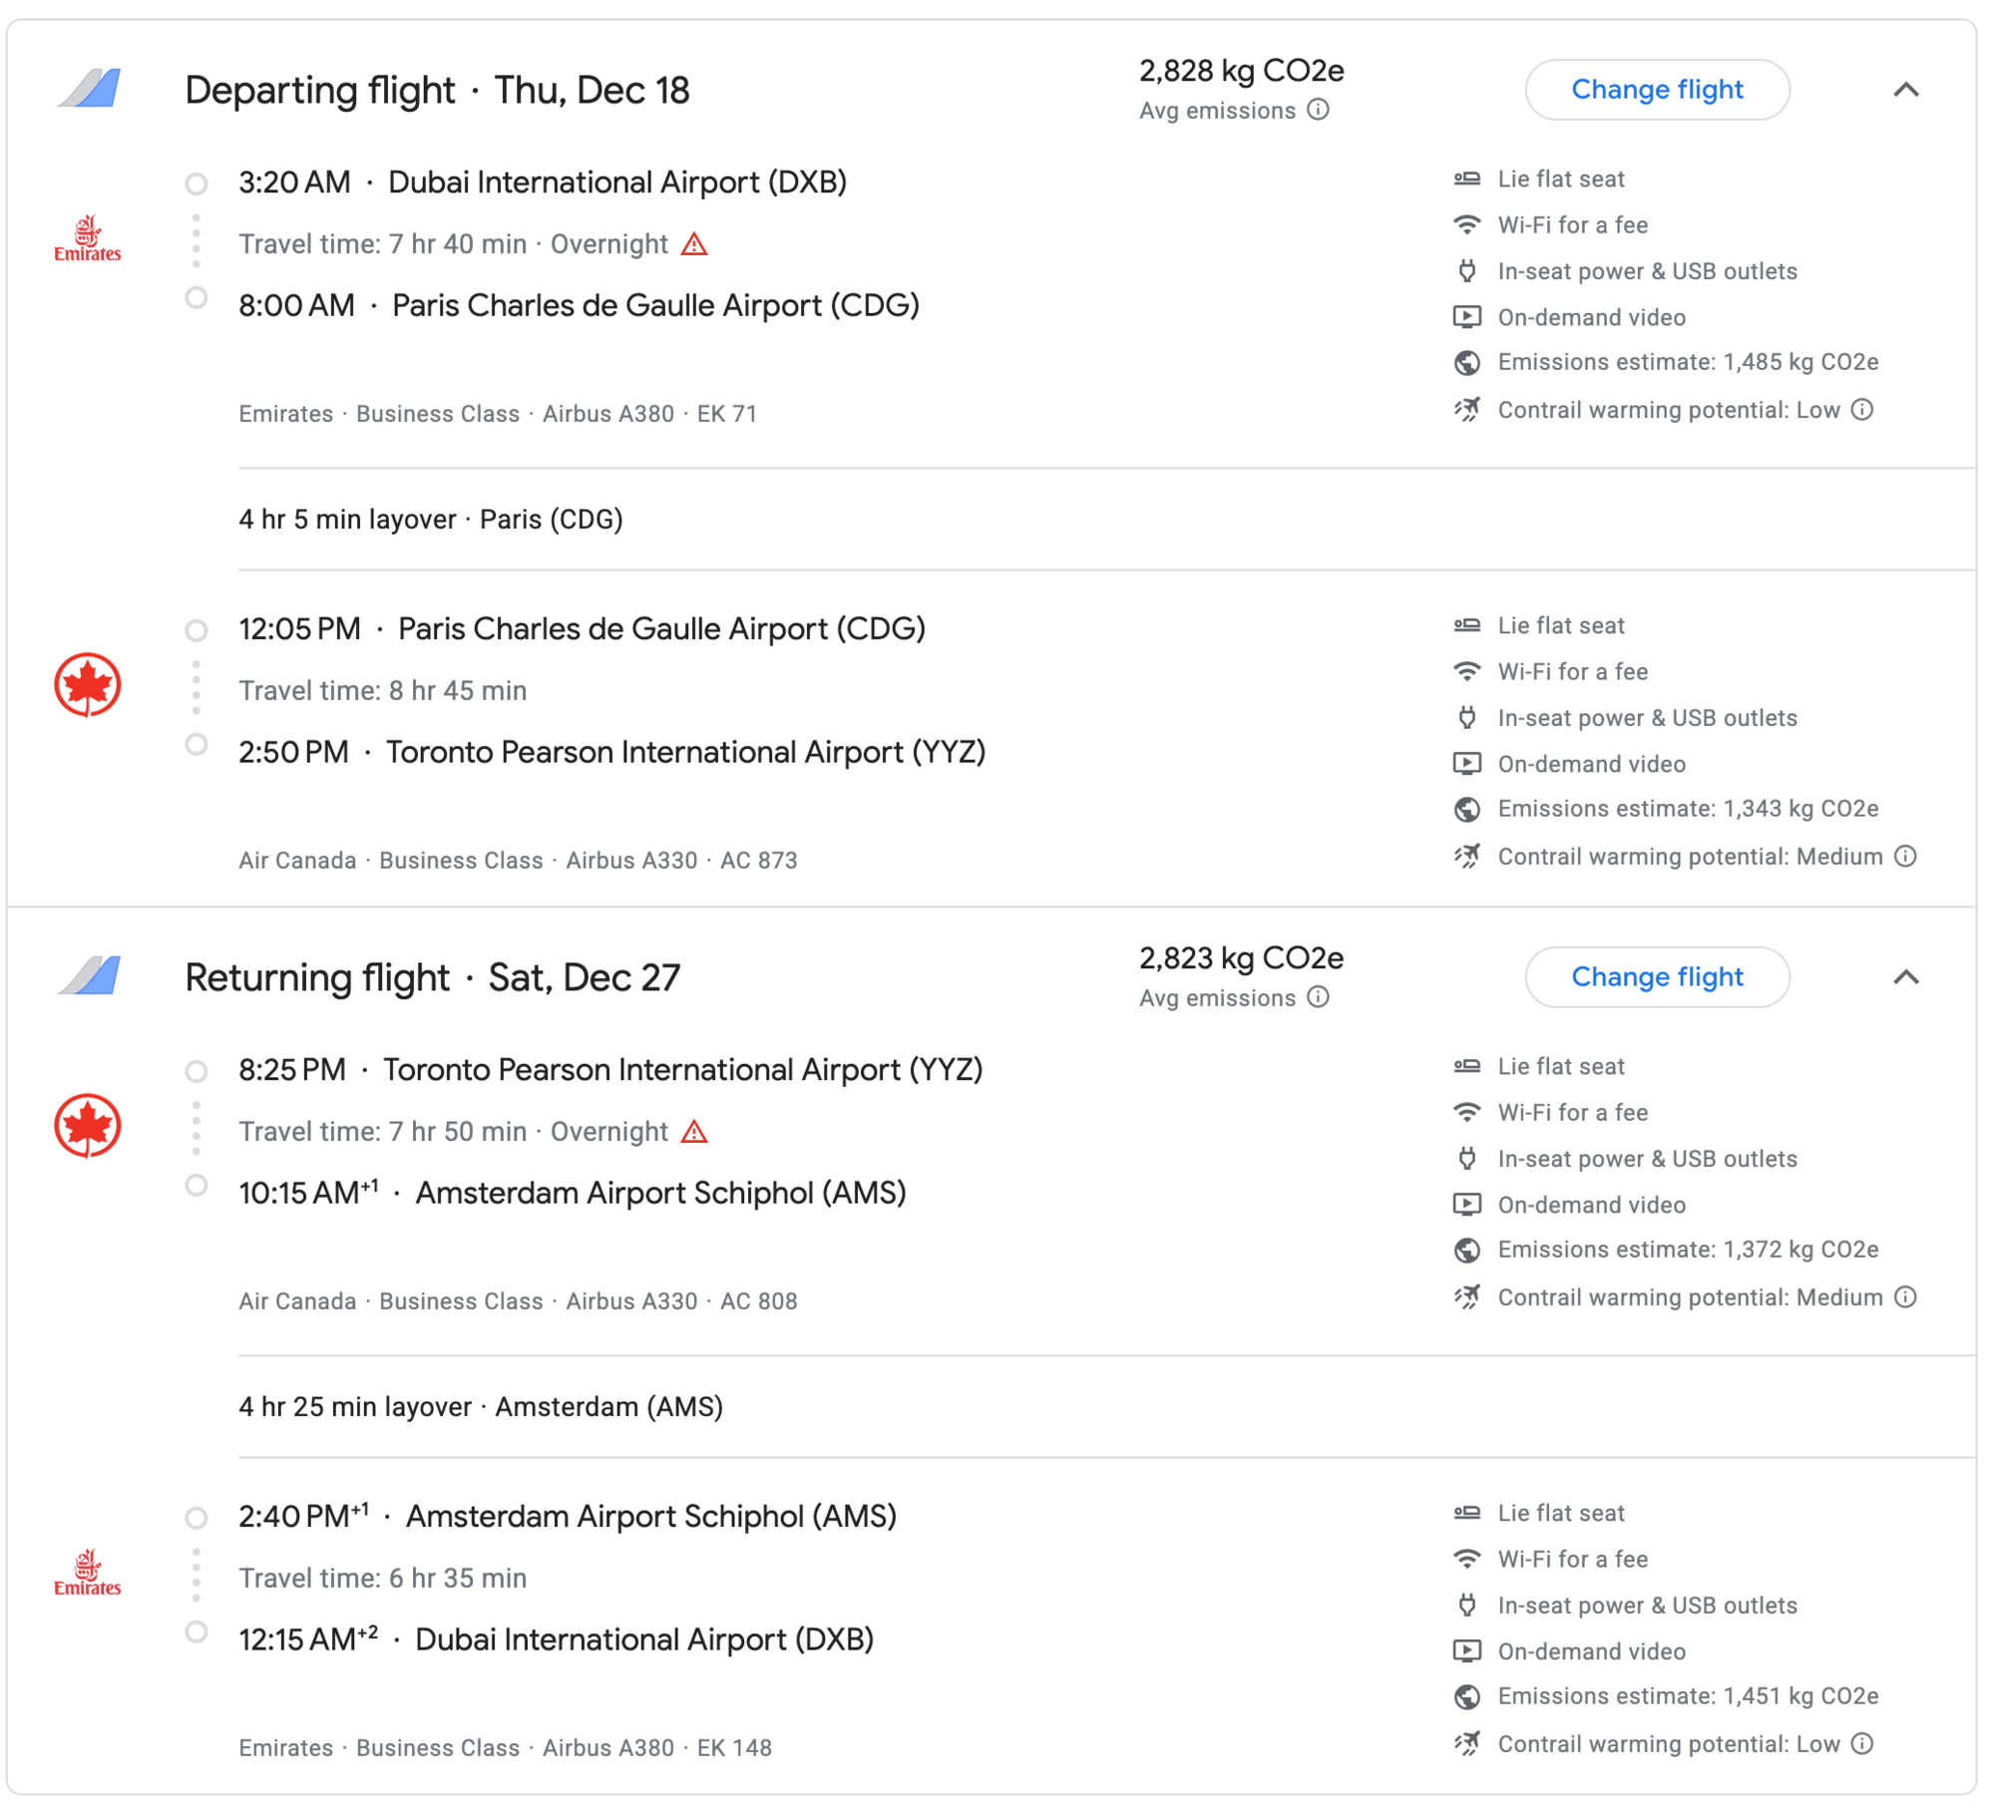Click the lie flat seat icon on returning flight
This screenshot has width=1995, height=1810.
tap(1466, 1065)
